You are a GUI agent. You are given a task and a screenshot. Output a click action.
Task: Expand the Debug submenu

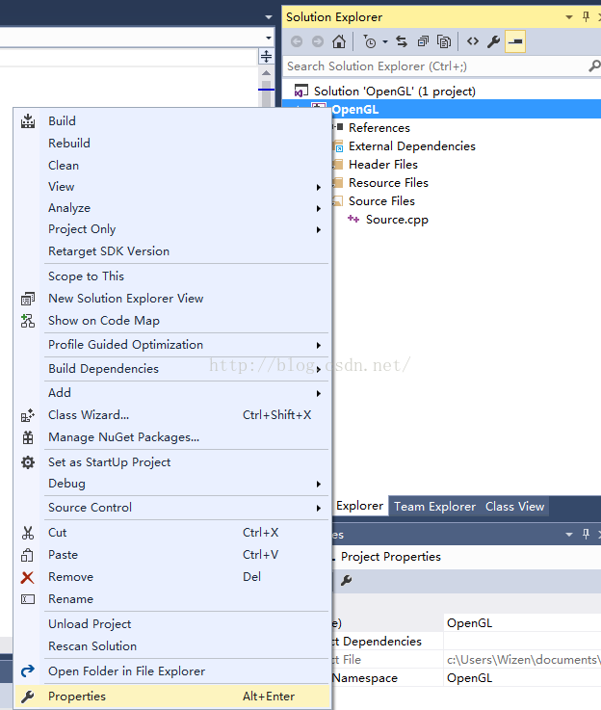172,484
